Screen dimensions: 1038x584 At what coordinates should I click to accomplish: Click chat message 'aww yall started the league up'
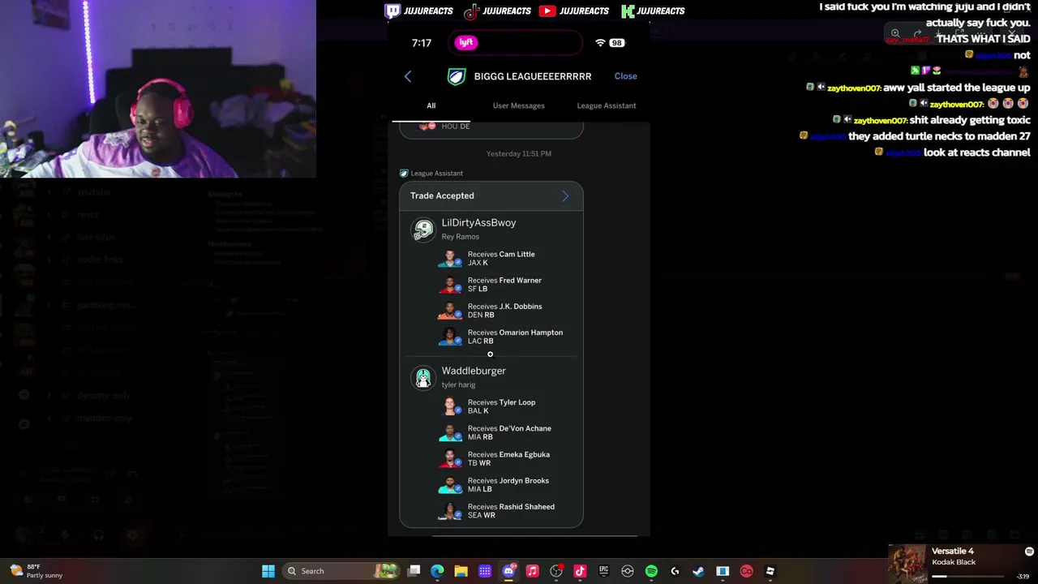[957, 88]
